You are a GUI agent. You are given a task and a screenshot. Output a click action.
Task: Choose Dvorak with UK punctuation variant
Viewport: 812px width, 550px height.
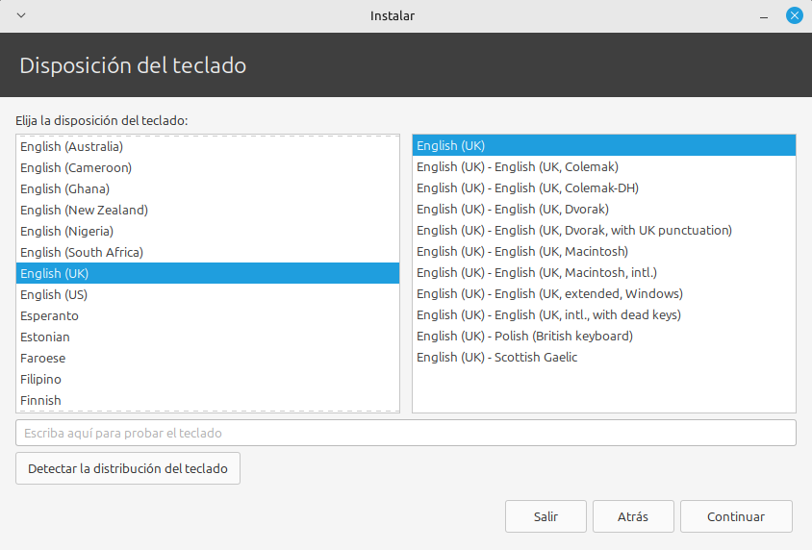point(604,230)
